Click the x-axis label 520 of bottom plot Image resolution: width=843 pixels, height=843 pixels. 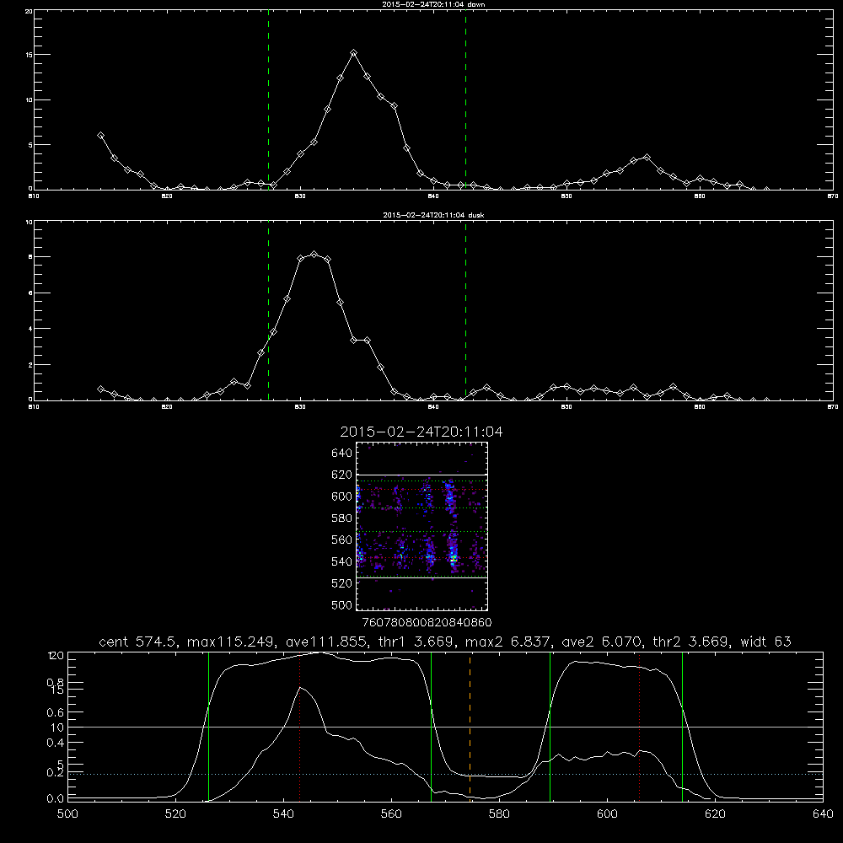175,814
